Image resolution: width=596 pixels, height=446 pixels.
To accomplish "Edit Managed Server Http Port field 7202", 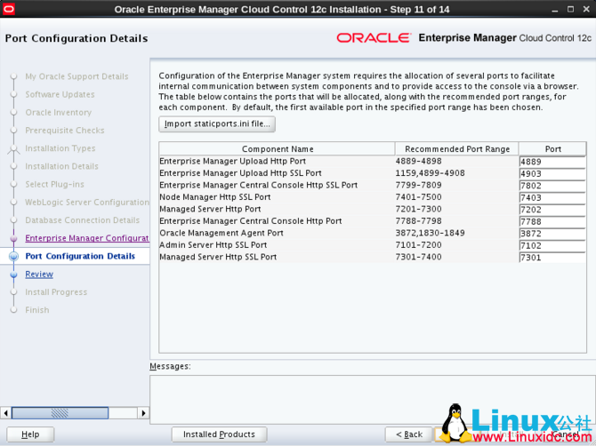I will coord(552,210).
